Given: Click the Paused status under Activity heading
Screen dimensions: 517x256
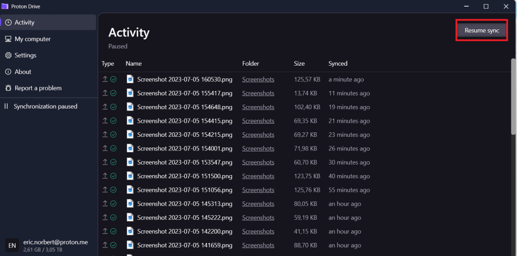Looking at the screenshot, I should click(118, 46).
